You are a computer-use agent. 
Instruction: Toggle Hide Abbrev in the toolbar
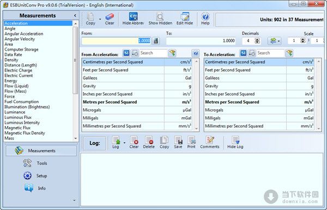coord(133,19)
